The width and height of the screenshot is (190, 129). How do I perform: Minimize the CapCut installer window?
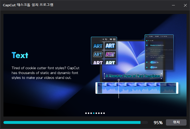(173, 5)
